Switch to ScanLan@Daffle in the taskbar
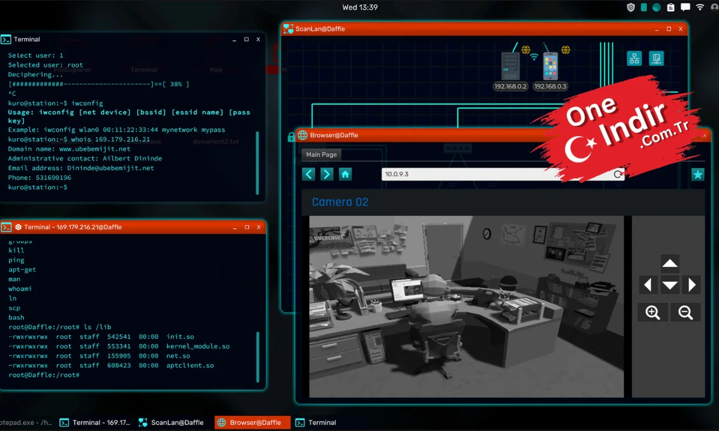This screenshot has width=719, height=431. [171, 423]
